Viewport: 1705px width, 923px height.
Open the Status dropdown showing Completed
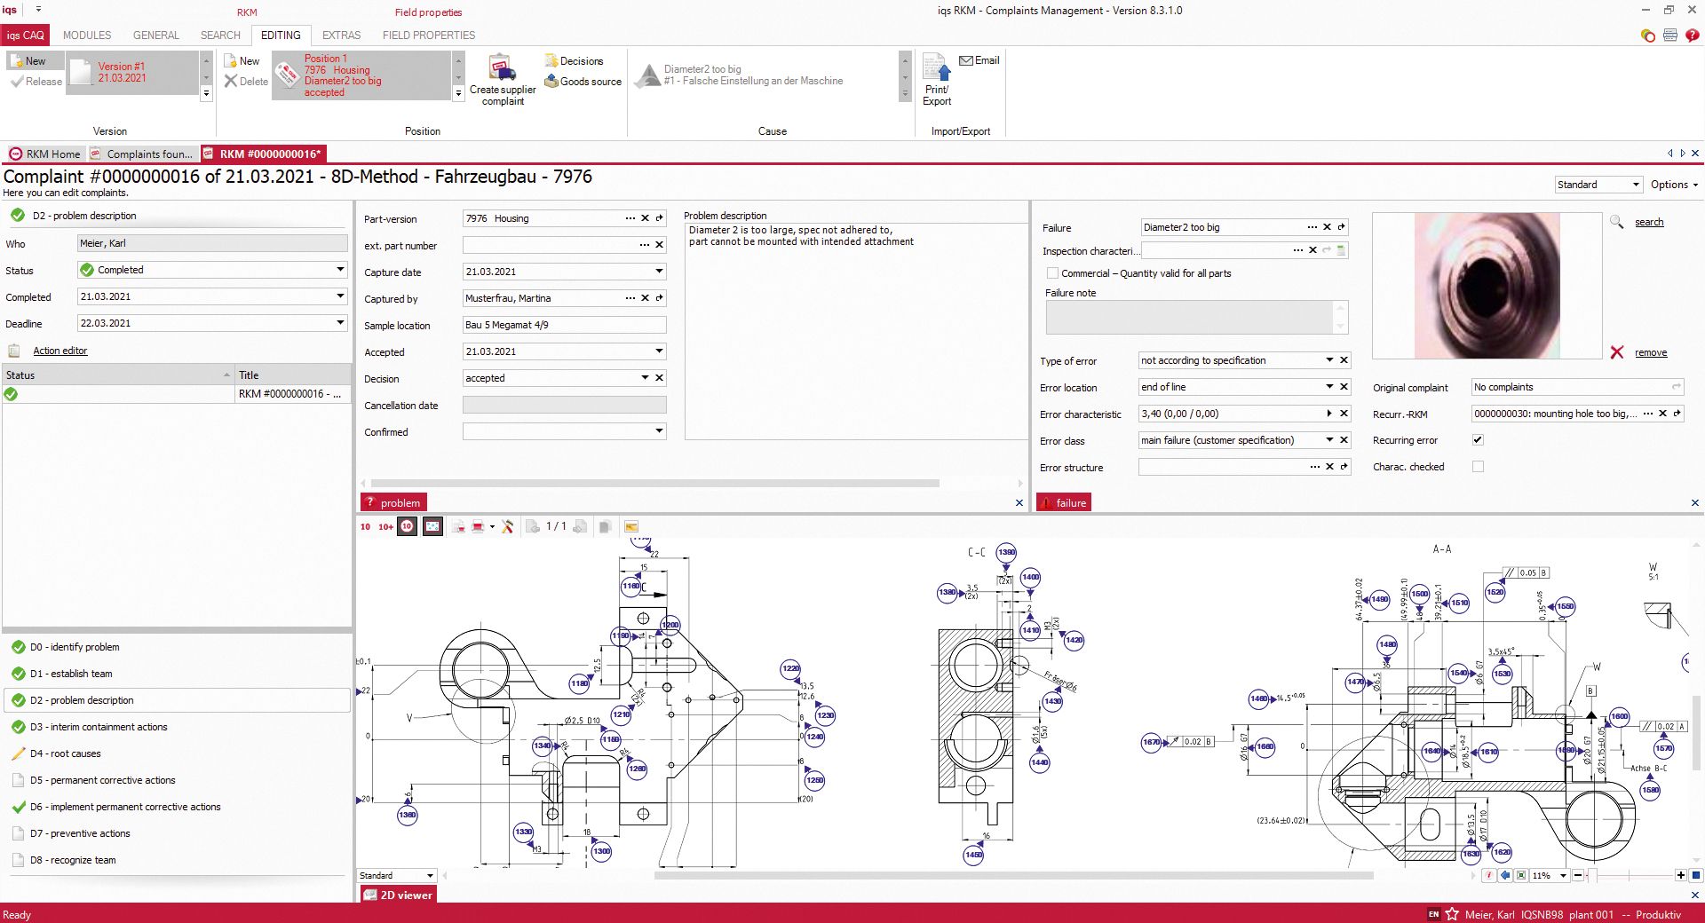pyautogui.click(x=340, y=270)
